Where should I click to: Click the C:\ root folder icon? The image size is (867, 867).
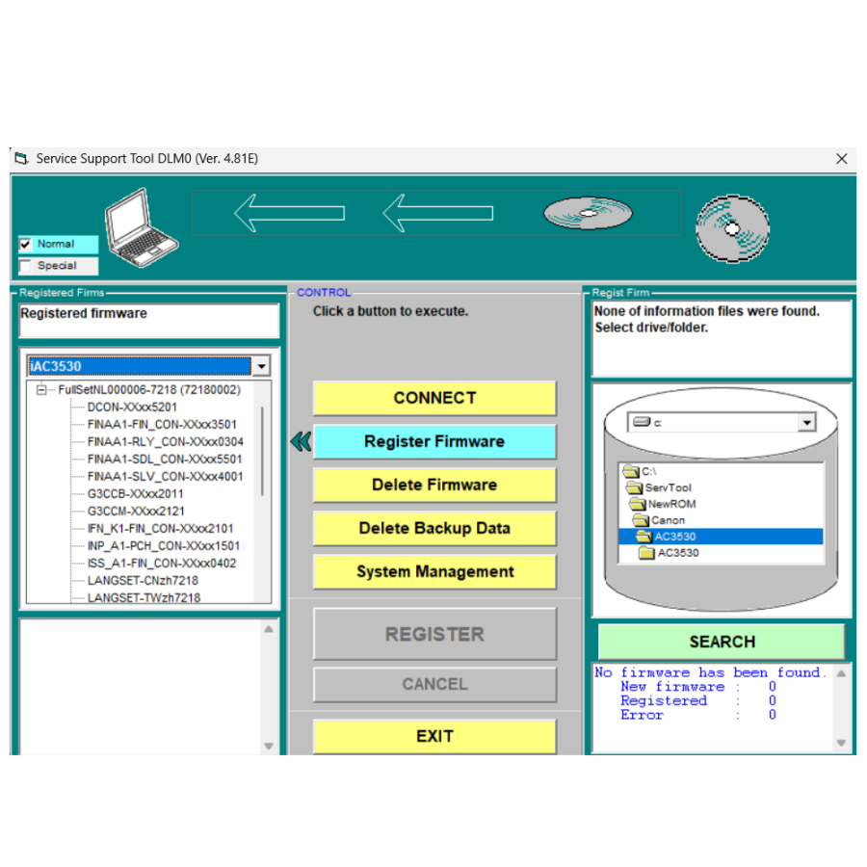tap(631, 471)
